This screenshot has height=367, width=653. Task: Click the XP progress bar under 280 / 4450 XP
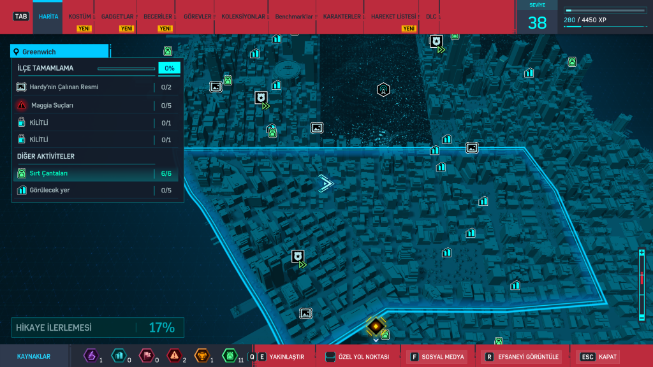(x=605, y=27)
